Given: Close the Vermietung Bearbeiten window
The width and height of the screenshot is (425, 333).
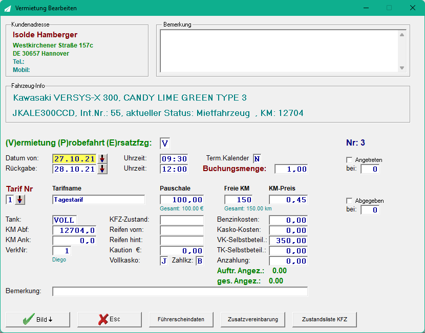Looking at the screenshot, I should pos(413,8).
